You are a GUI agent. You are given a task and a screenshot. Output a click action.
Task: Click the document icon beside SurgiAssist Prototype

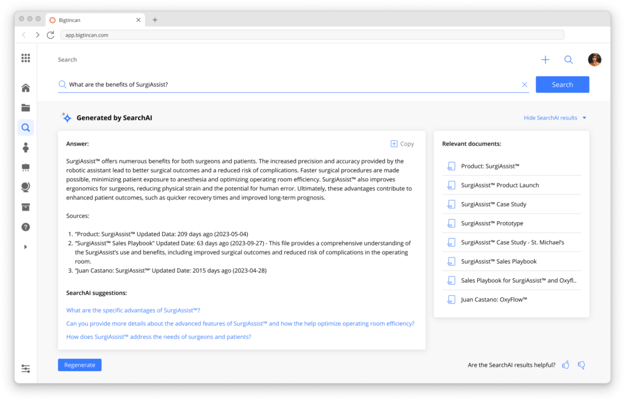pos(451,223)
